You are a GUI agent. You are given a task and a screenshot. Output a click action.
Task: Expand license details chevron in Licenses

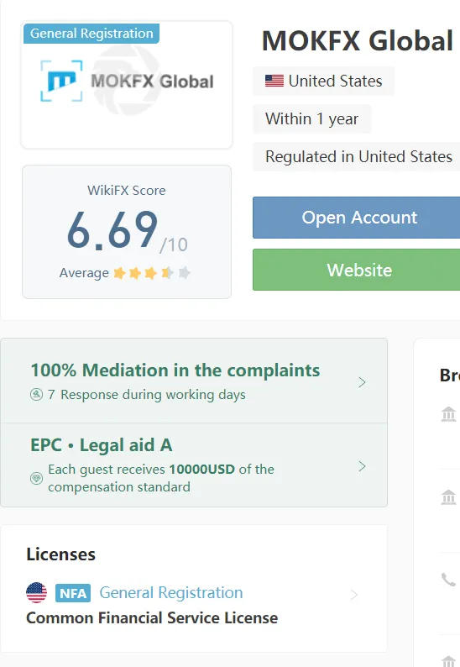pos(353,595)
